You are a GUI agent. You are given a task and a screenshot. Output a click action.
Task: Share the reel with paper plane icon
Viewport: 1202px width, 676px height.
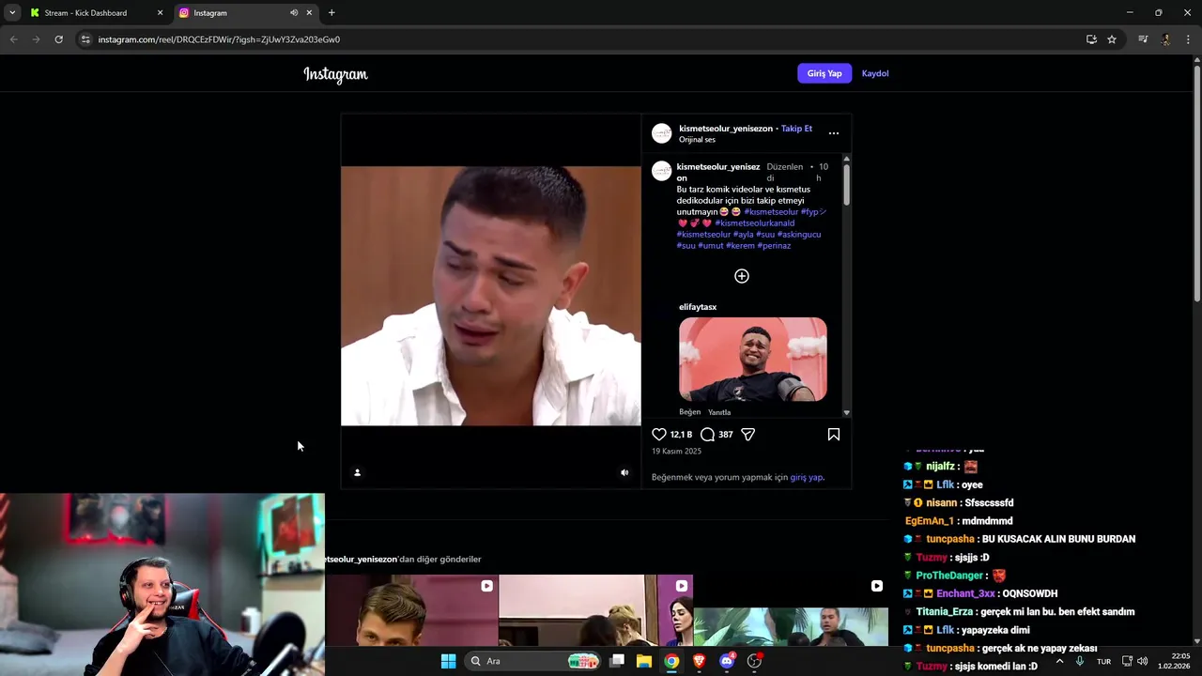click(x=748, y=435)
